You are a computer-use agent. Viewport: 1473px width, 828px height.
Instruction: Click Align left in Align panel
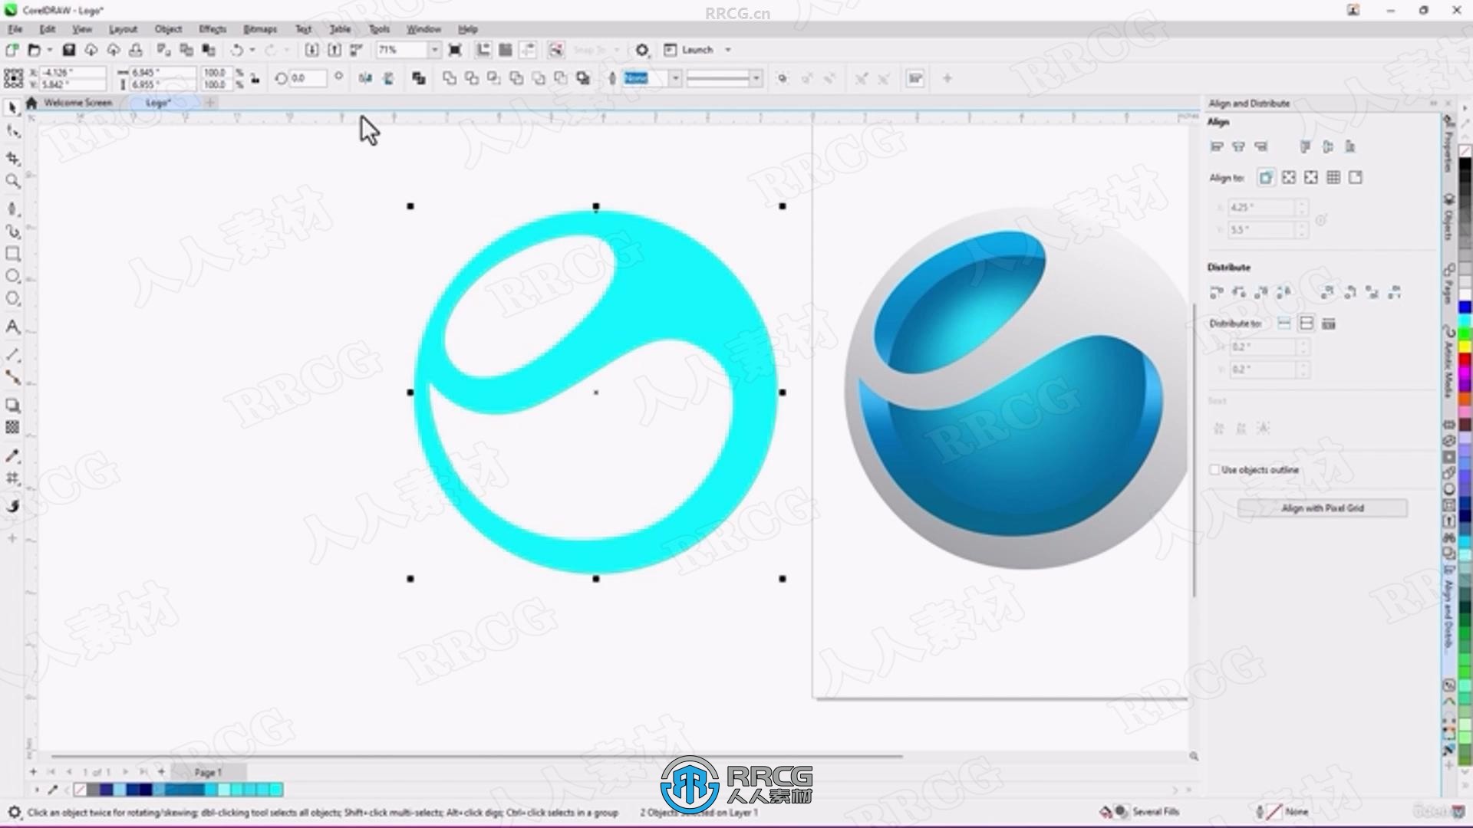click(x=1216, y=146)
